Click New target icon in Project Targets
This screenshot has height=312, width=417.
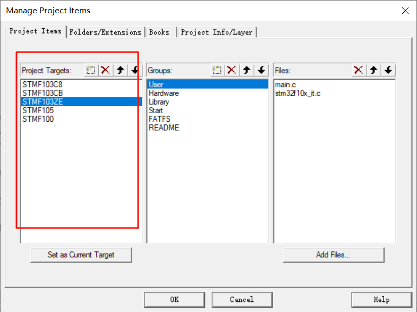click(x=91, y=71)
